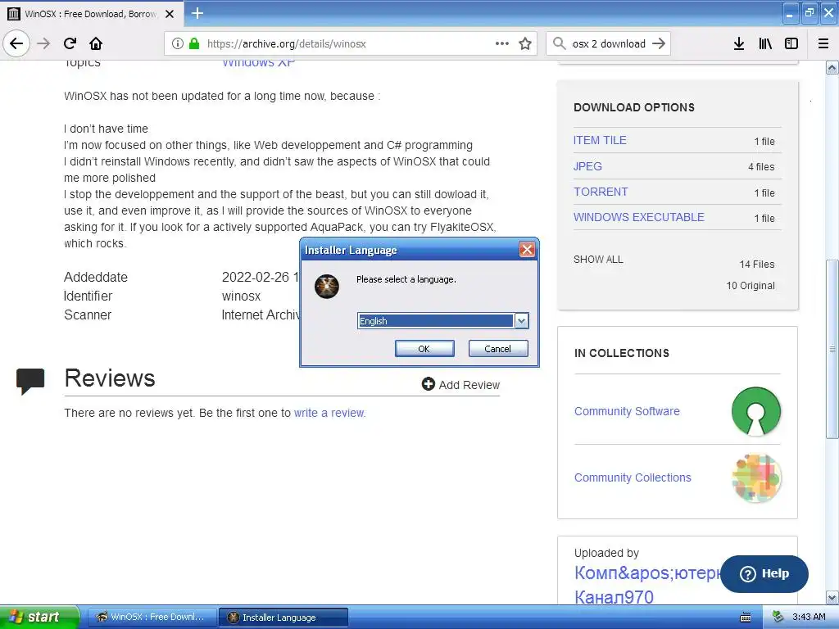Click 'DOWNLOAD OPTIONS' heading

pos(634,107)
